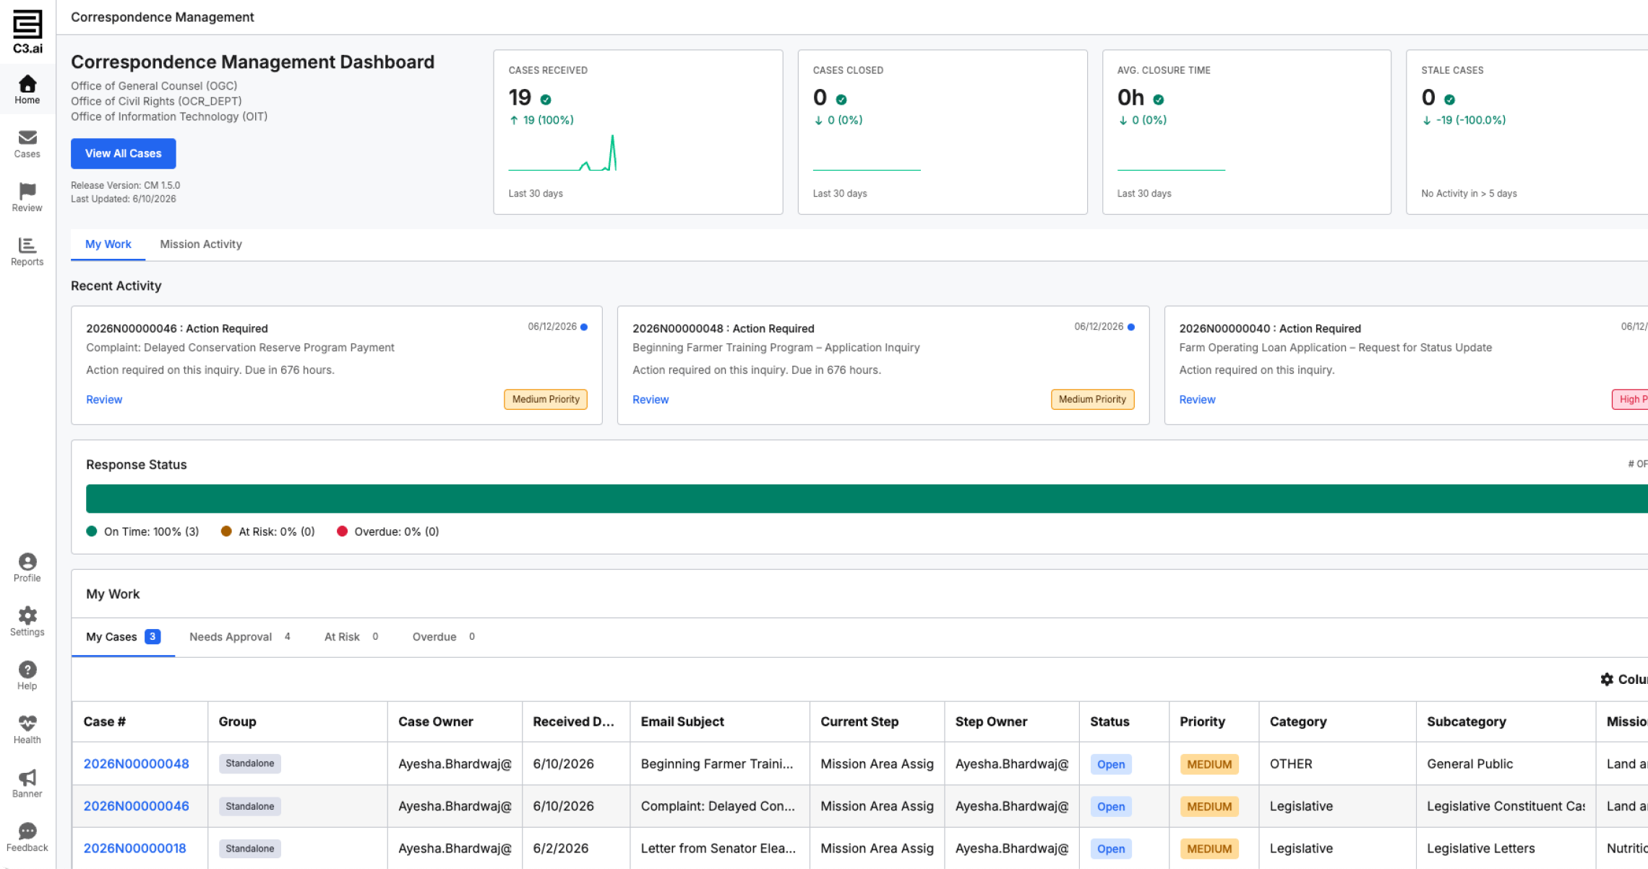Open the Help question mark icon
The image size is (1648, 869).
(x=27, y=675)
